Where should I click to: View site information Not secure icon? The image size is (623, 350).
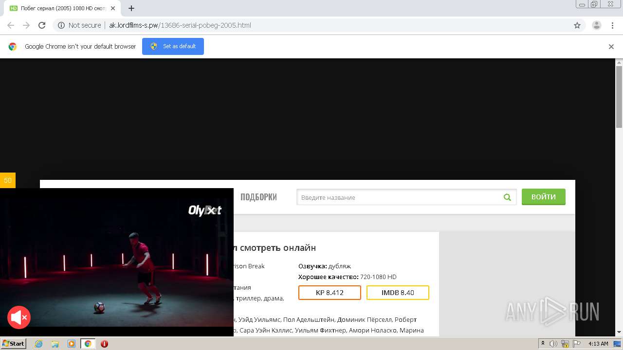[x=61, y=25]
